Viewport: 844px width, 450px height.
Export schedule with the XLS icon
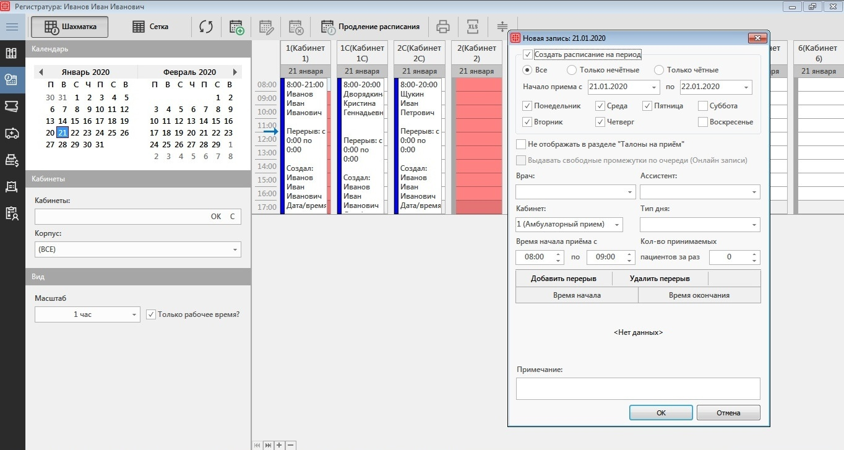tap(473, 27)
